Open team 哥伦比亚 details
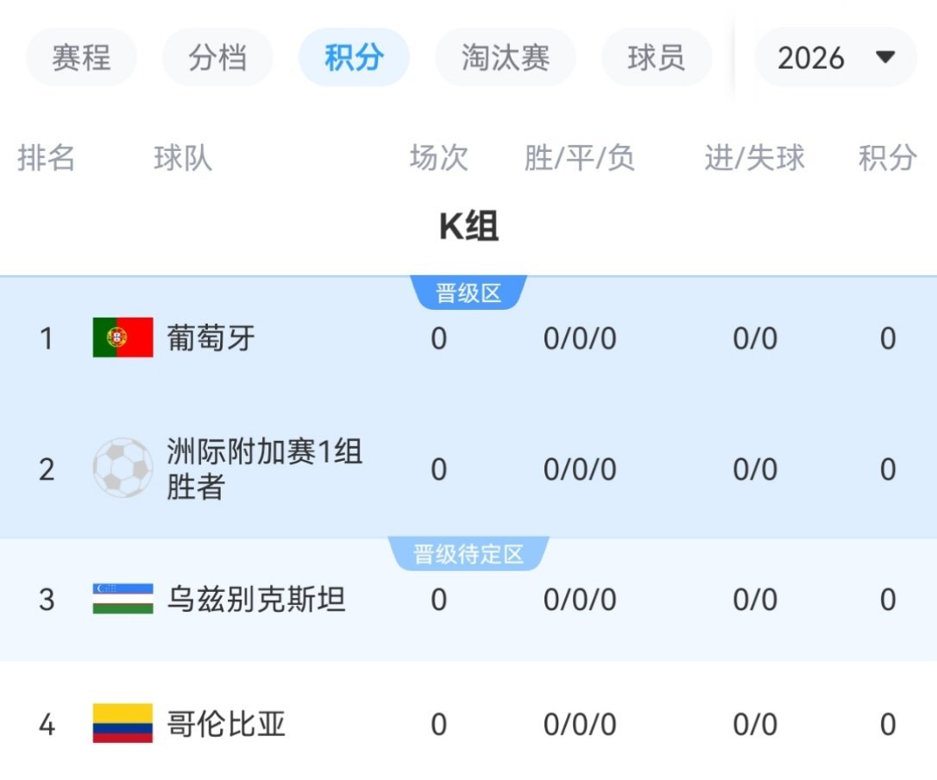The image size is (937, 780). pos(226,724)
